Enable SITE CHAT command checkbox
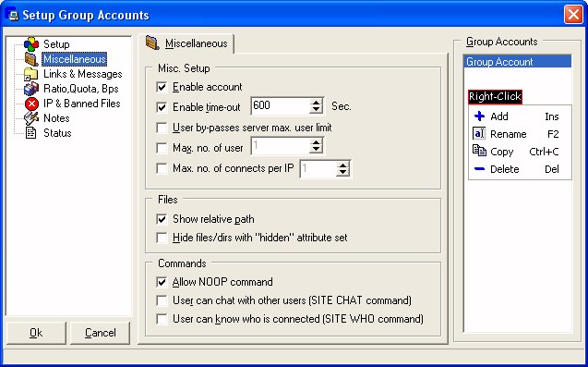Image resolution: width=588 pixels, height=367 pixels. 162,300
